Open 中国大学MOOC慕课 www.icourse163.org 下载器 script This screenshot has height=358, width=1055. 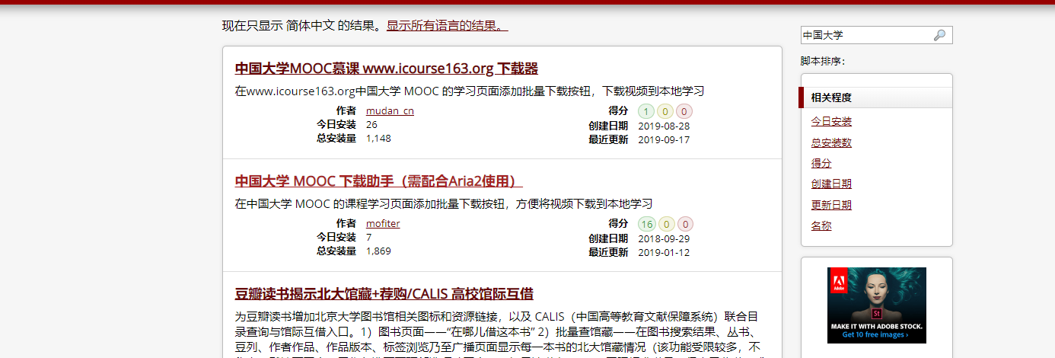pyautogui.click(x=387, y=69)
